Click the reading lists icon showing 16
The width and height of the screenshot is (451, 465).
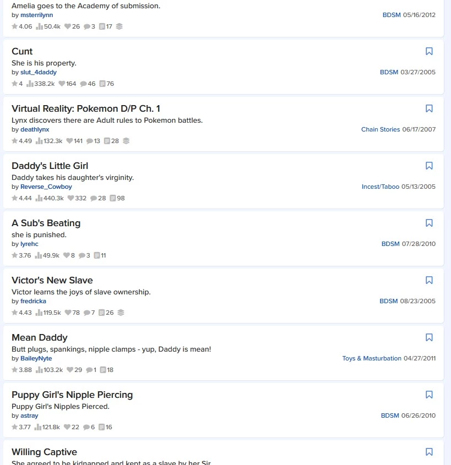pos(101,427)
